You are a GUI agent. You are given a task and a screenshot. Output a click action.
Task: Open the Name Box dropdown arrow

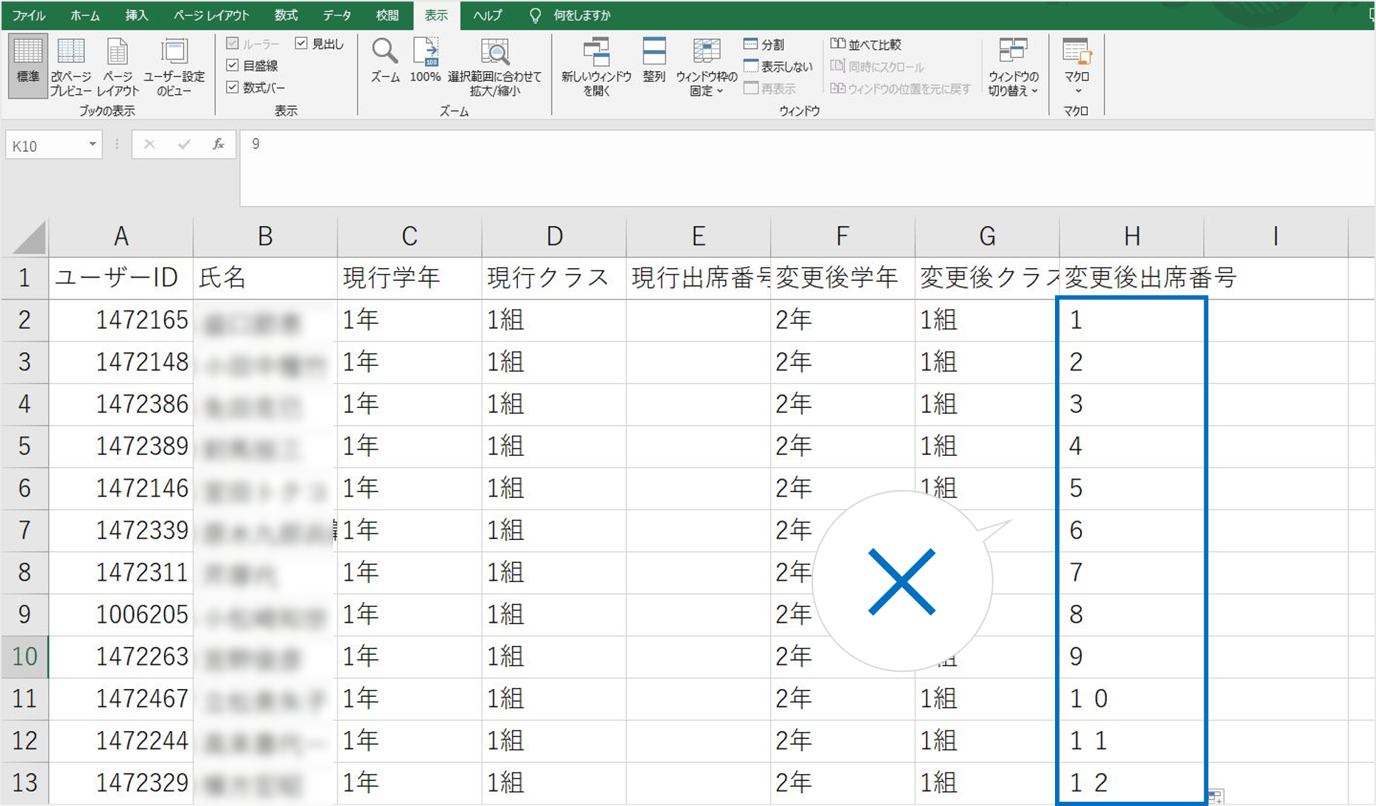pos(92,145)
